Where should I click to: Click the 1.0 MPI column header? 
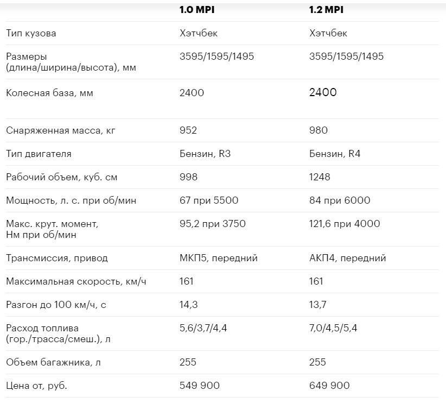(x=197, y=10)
